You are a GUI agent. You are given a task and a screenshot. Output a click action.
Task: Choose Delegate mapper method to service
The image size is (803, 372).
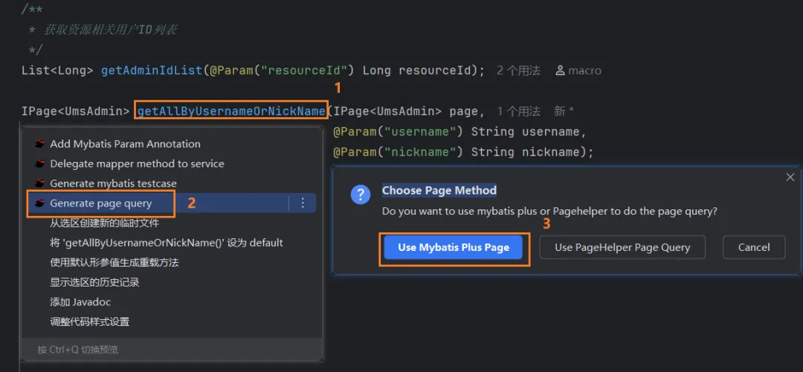click(x=137, y=163)
